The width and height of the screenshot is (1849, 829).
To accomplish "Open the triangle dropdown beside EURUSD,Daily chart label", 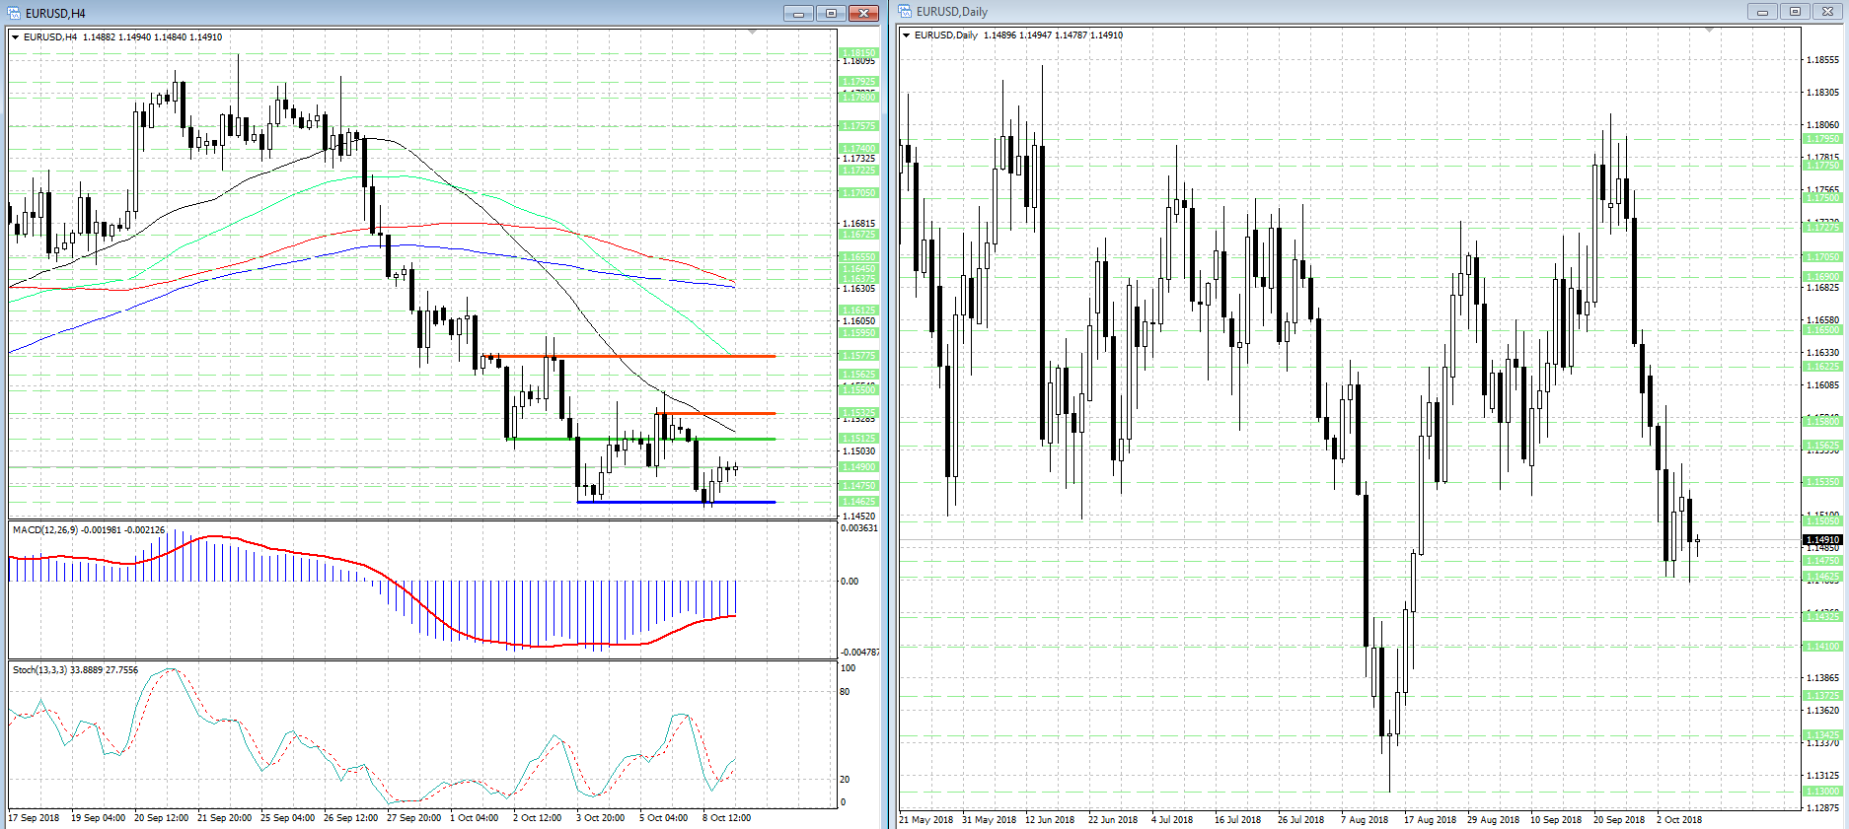I will point(907,35).
